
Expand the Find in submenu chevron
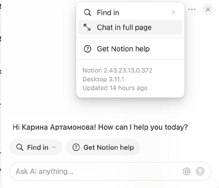pos(173,13)
